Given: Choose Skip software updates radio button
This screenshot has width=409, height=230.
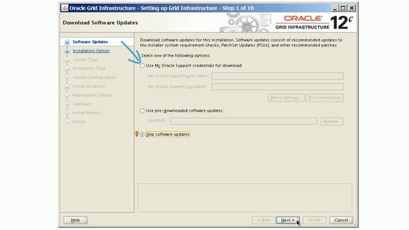Looking at the screenshot, I should click(142, 135).
